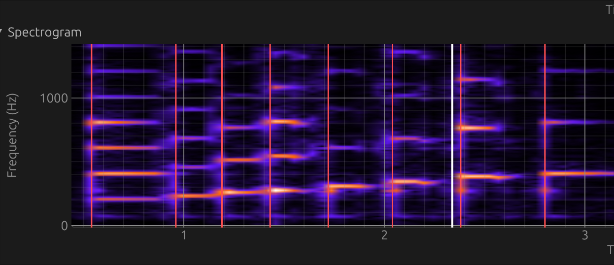Click the 3 second time axis label
This screenshot has height=265, width=614.
(585, 235)
